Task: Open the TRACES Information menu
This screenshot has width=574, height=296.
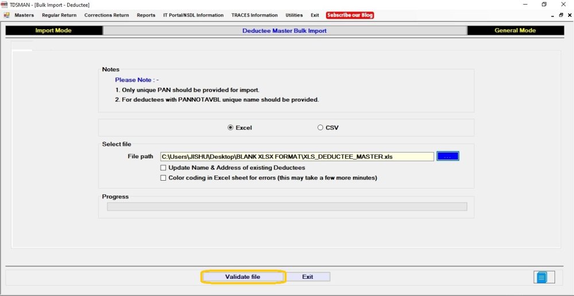Action: pyautogui.click(x=254, y=15)
